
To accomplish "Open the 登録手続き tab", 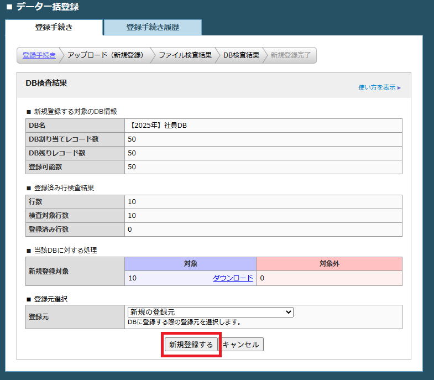I will click(x=54, y=27).
